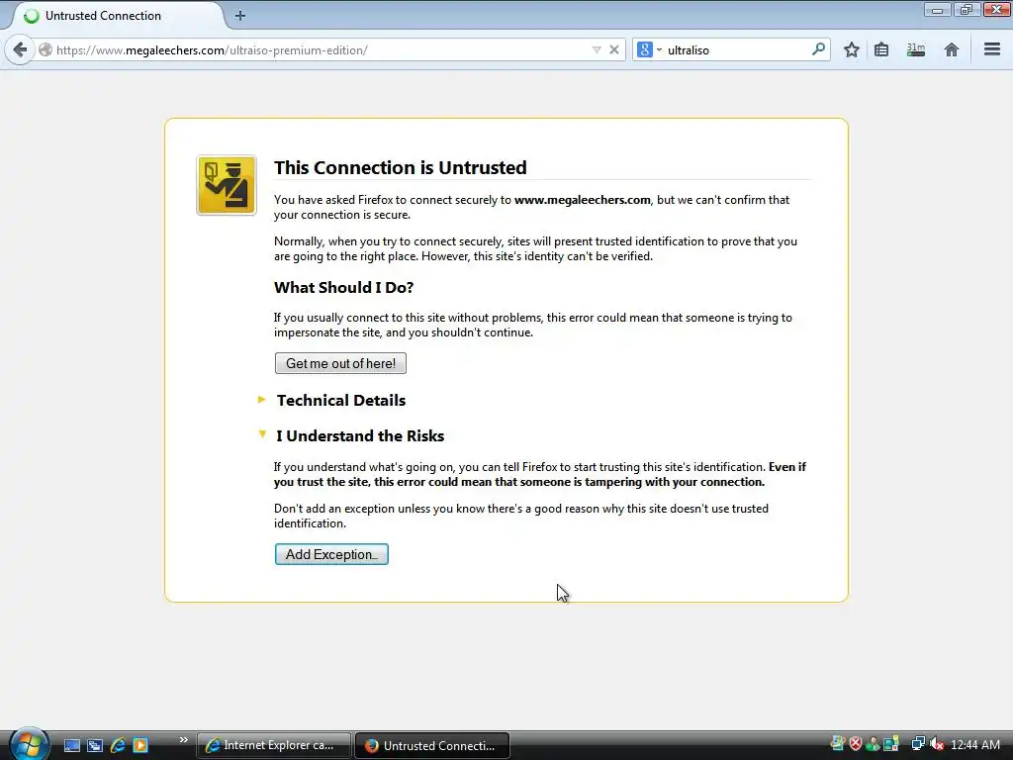
Task: Click the Add Exception button
Action: 331,554
